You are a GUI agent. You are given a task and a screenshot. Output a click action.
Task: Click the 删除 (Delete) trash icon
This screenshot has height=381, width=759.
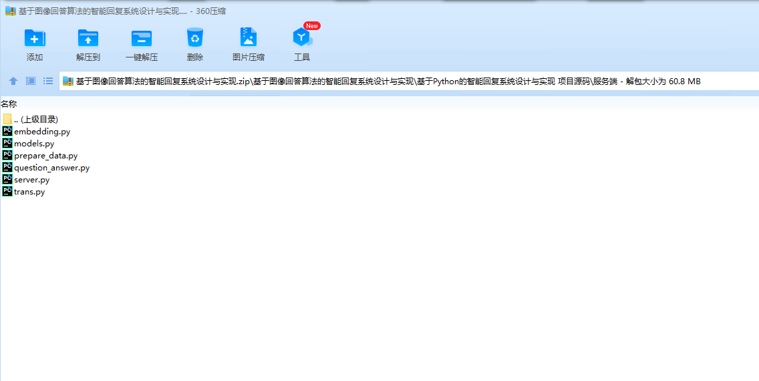click(x=195, y=37)
